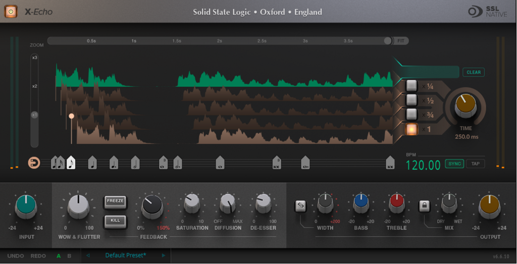The width and height of the screenshot is (517, 264).
Task: Click the DE-ESSER knob
Action: coord(264,203)
